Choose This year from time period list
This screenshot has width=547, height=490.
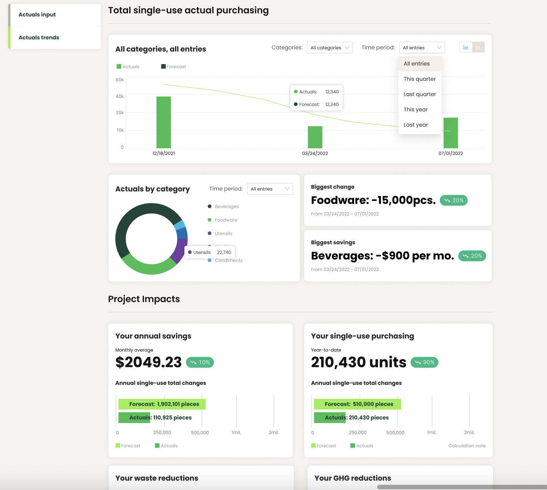click(x=420, y=110)
